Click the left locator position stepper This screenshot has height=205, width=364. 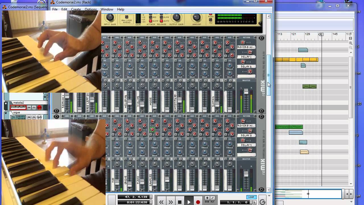pos(251,202)
